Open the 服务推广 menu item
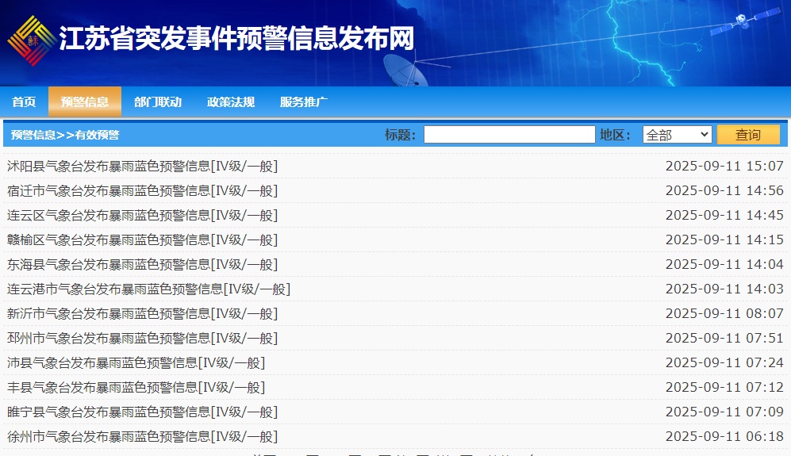The width and height of the screenshot is (791, 456). click(304, 102)
